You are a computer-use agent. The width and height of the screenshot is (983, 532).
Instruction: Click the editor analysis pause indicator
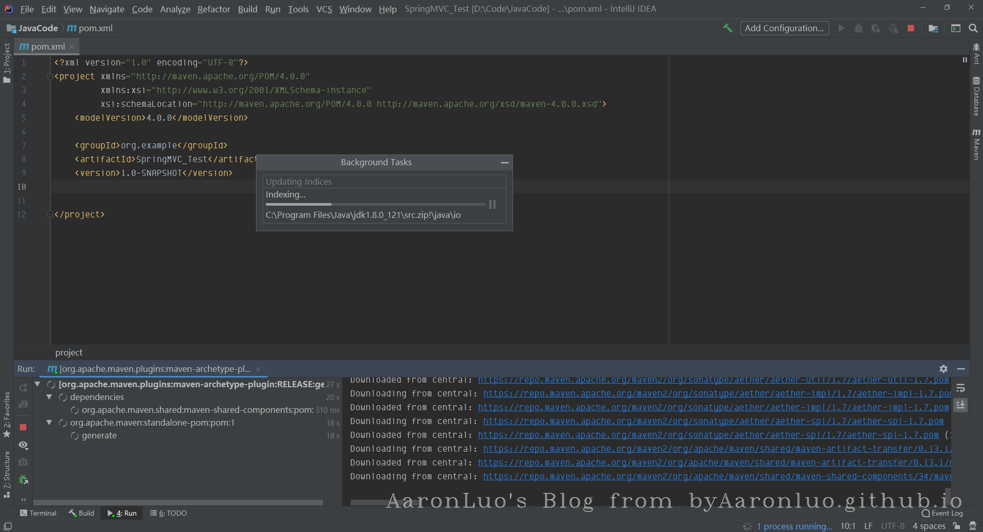click(965, 60)
